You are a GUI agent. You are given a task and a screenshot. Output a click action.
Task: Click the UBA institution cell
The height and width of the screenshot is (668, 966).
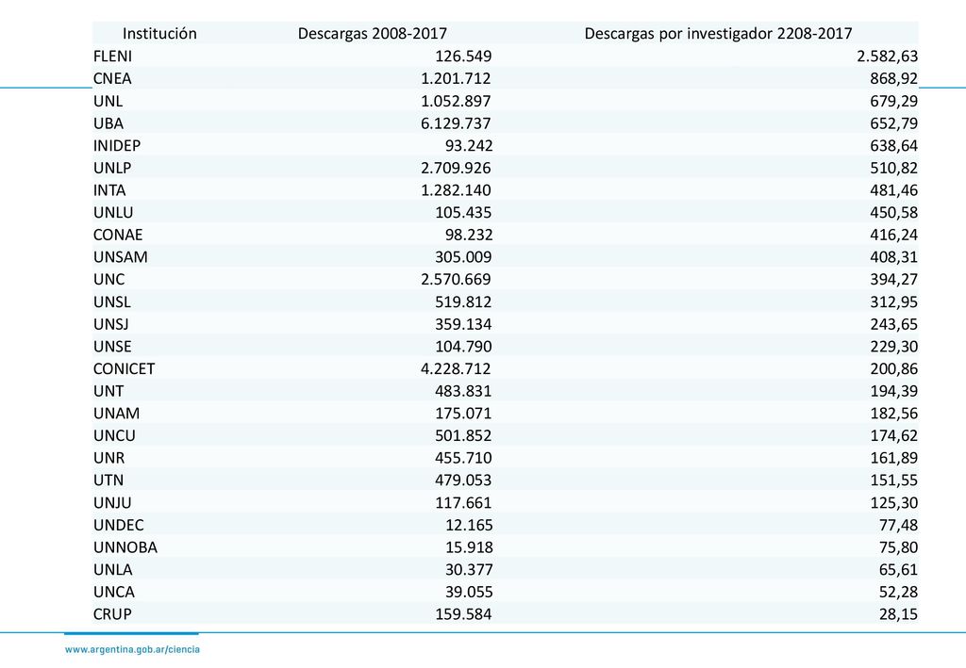coord(108,123)
